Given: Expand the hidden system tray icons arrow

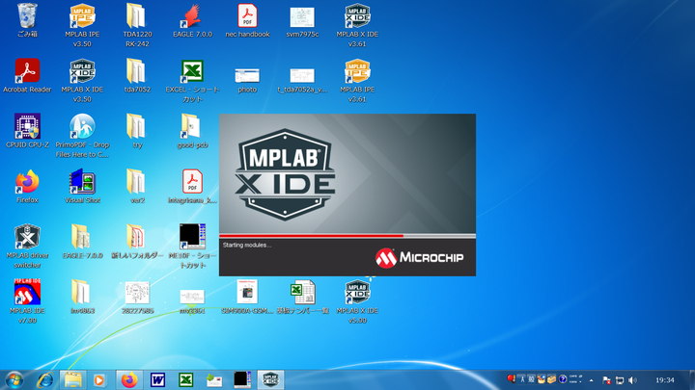Looking at the screenshot, I should click(x=592, y=379).
